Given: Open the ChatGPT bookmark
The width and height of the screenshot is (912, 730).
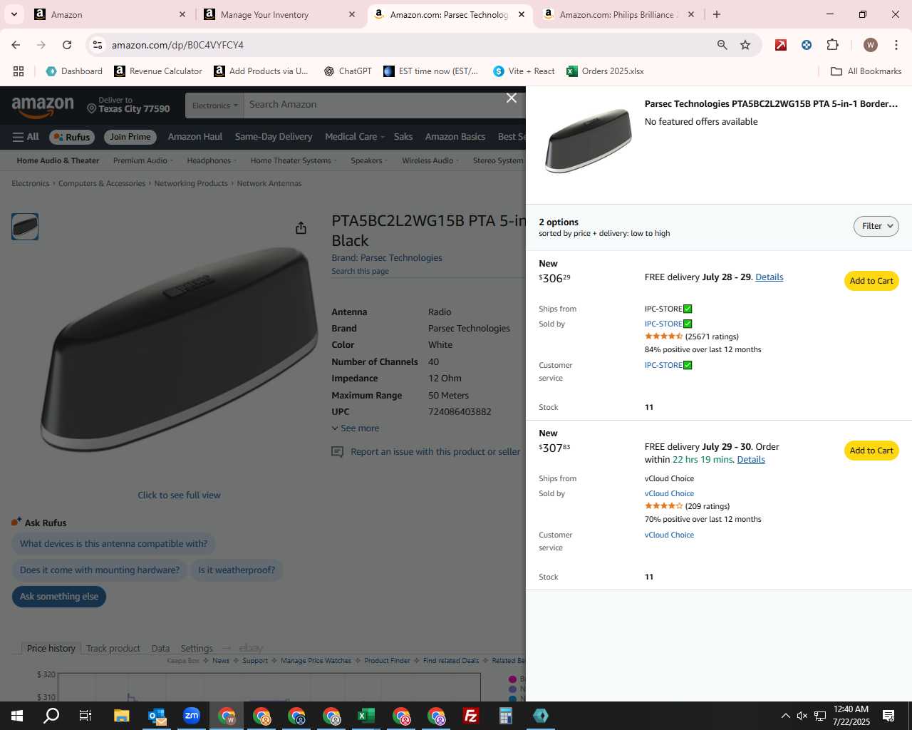Looking at the screenshot, I should (348, 71).
